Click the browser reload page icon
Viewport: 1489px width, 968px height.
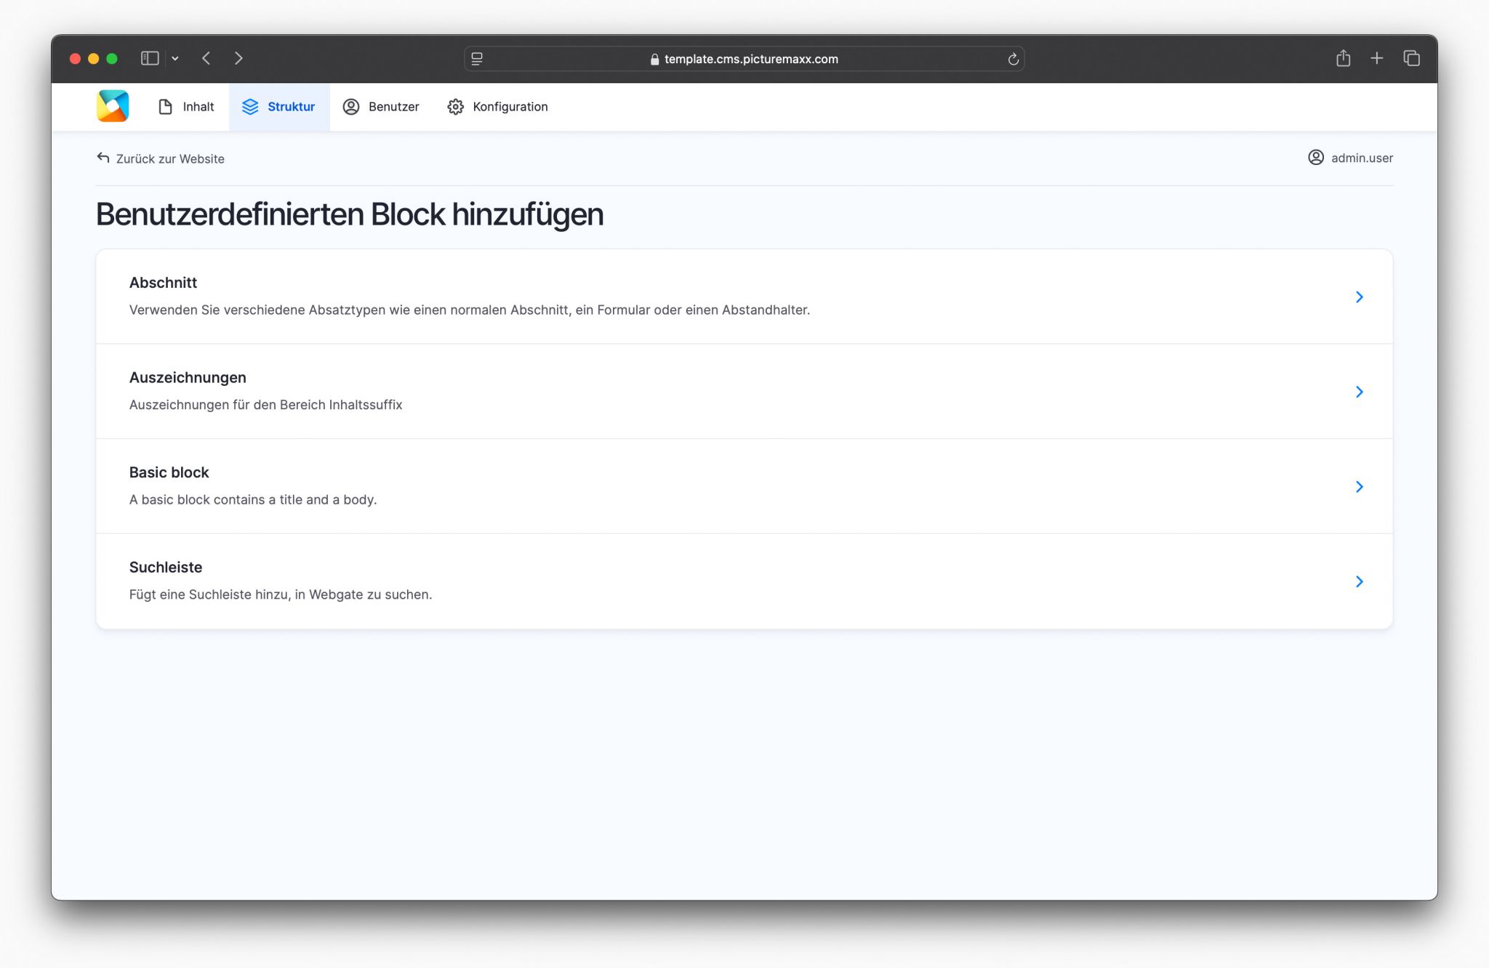tap(1013, 59)
